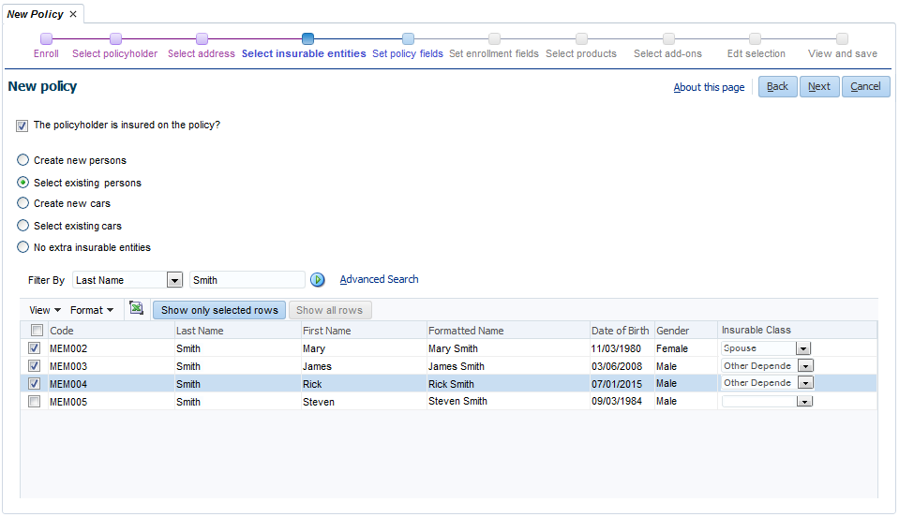899x517 pixels.
Task: Sort by the Last Name column header
Action: point(200,331)
